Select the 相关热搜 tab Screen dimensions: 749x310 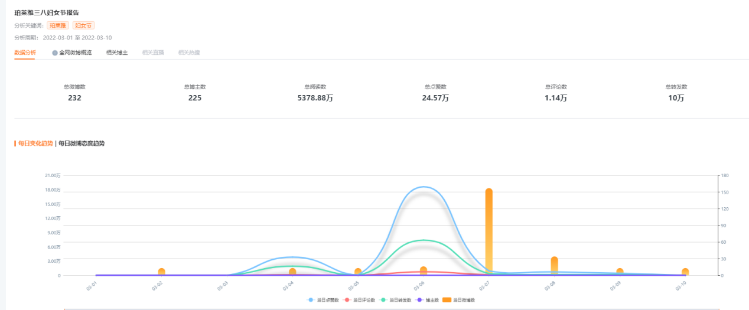pos(189,53)
